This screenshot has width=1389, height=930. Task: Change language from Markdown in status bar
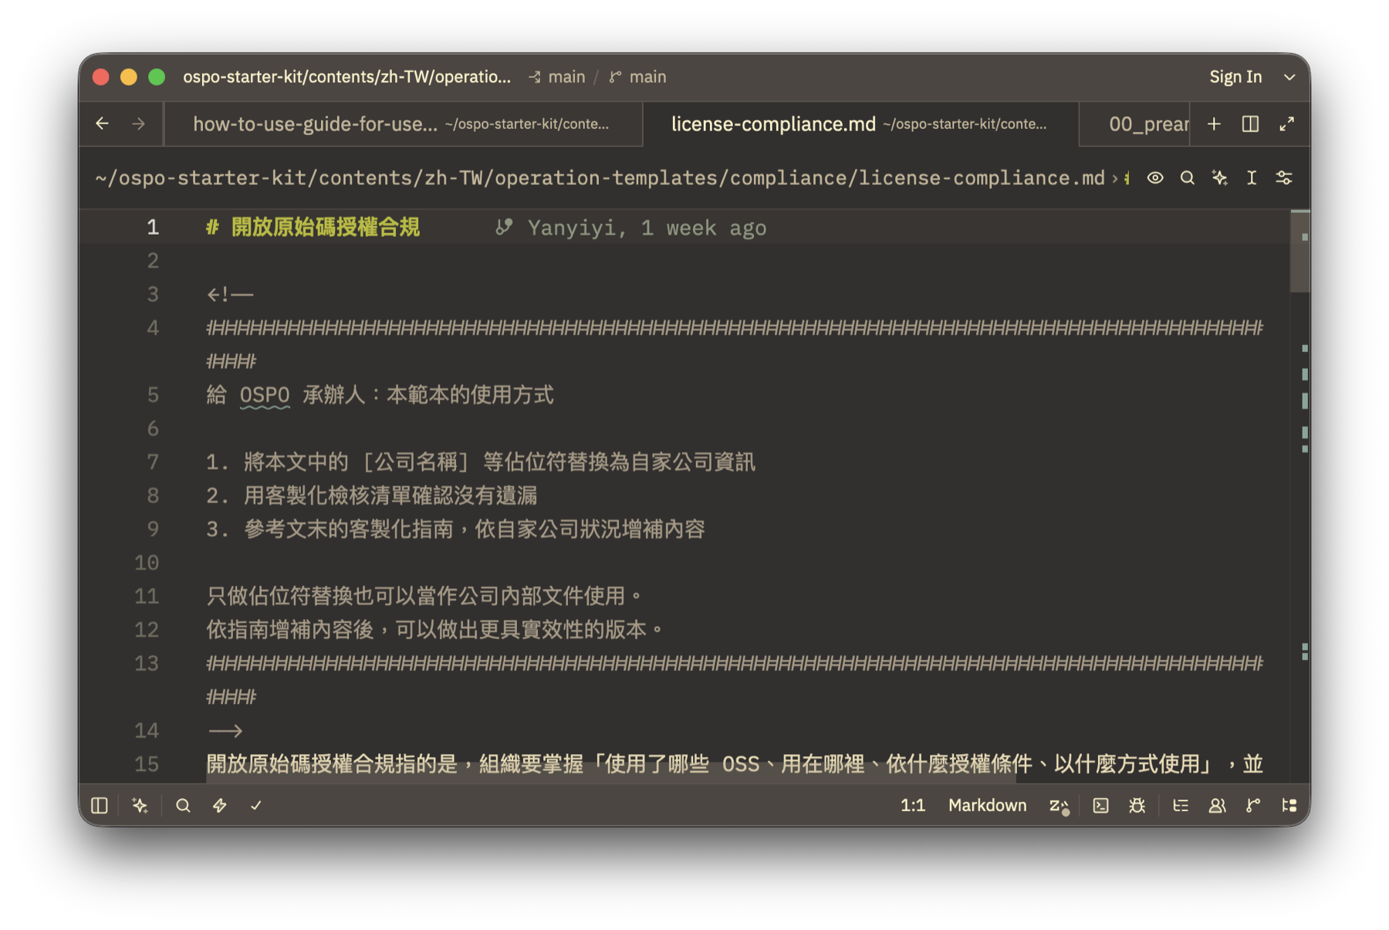coord(987,806)
